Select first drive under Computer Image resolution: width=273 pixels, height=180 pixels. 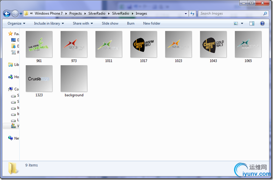pyautogui.click(x=14, y=96)
